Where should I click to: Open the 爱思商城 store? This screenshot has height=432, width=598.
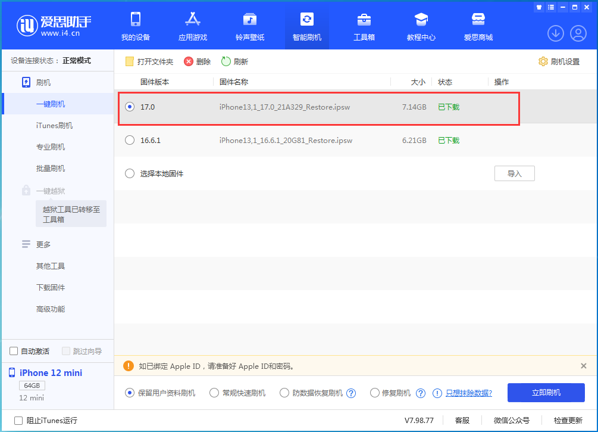point(478,26)
